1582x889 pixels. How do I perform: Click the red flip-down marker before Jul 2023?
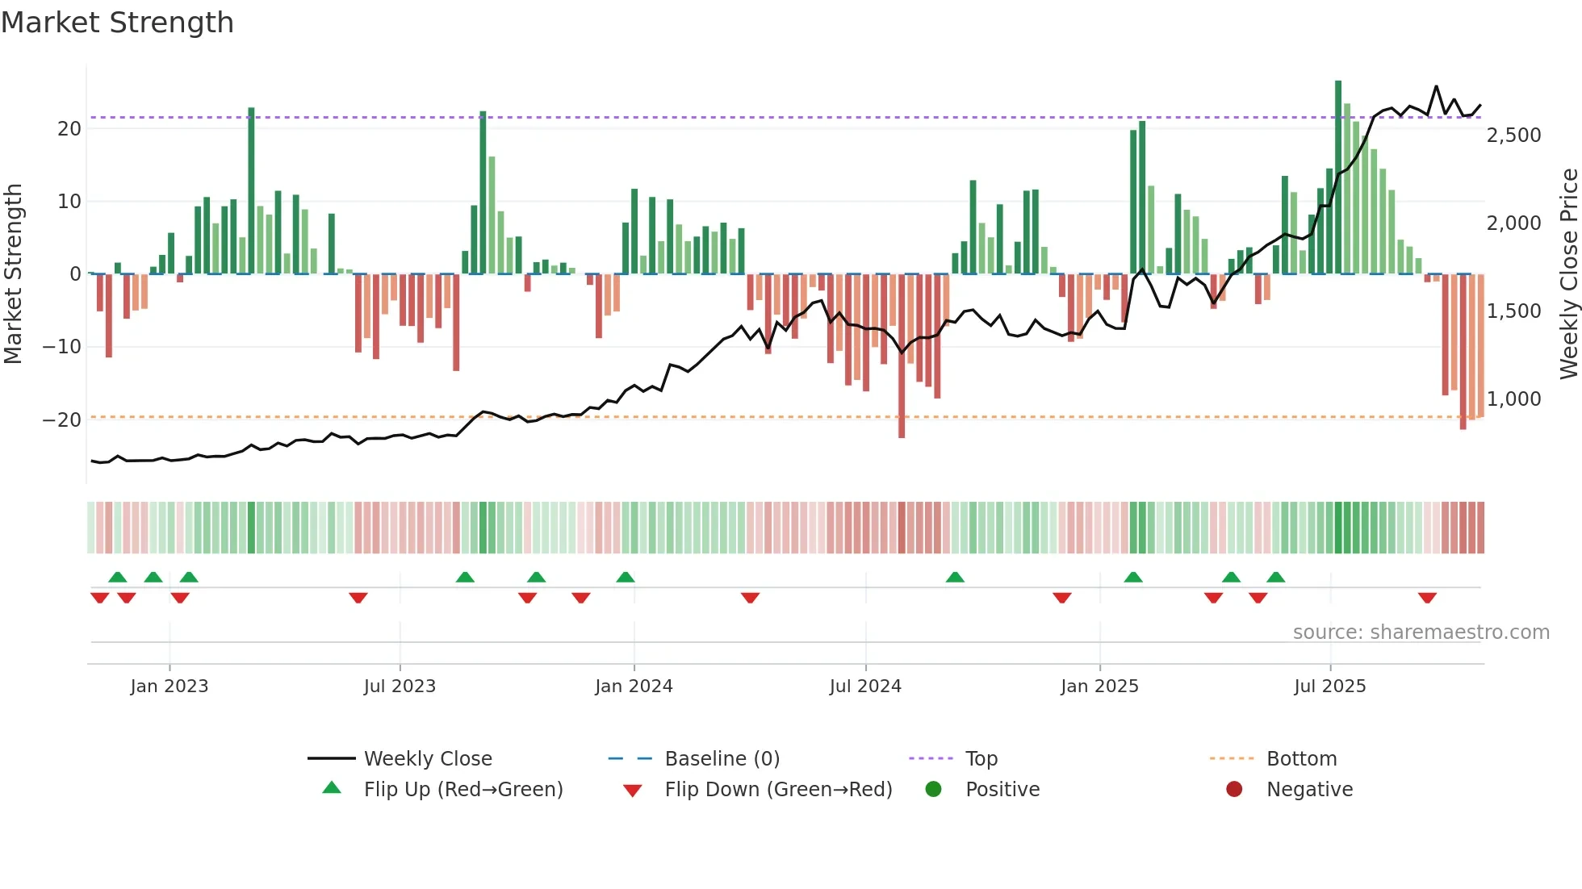[358, 598]
